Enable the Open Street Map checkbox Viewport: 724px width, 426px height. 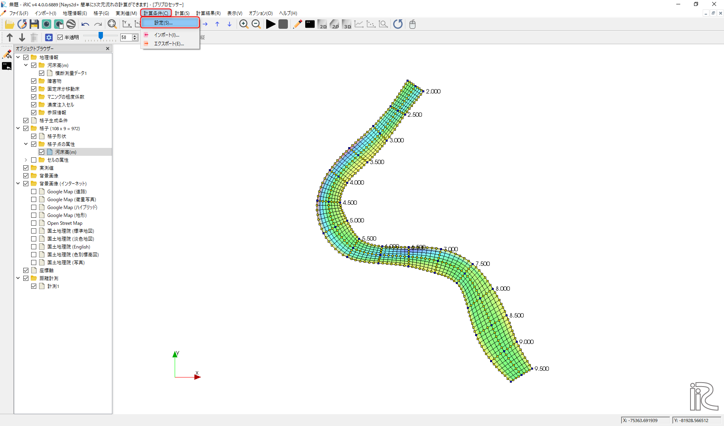click(x=34, y=223)
